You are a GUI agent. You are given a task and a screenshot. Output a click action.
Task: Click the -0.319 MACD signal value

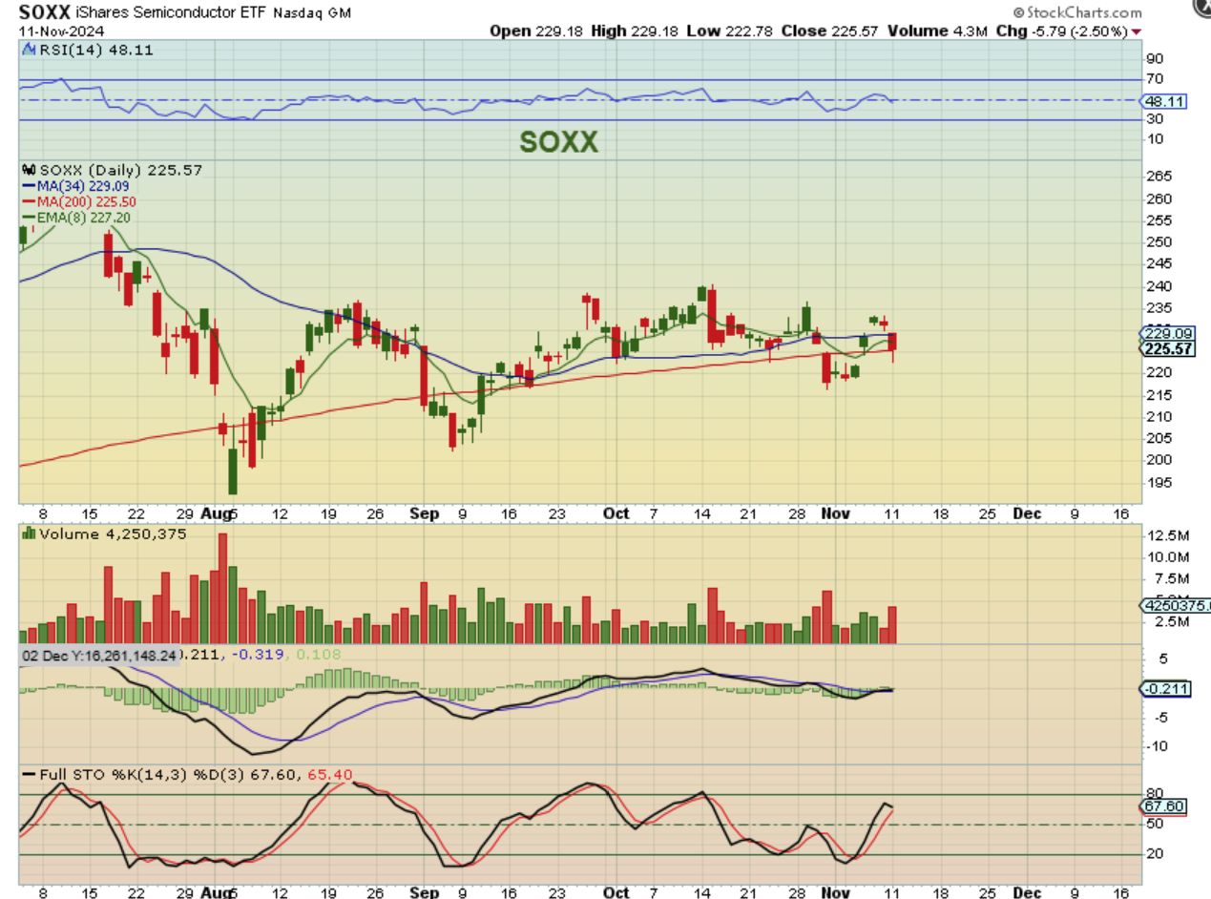pos(260,655)
